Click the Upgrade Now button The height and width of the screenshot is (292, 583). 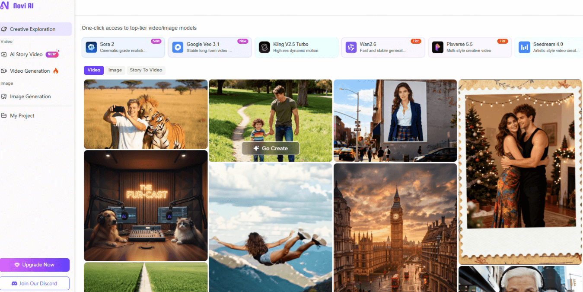tap(35, 265)
